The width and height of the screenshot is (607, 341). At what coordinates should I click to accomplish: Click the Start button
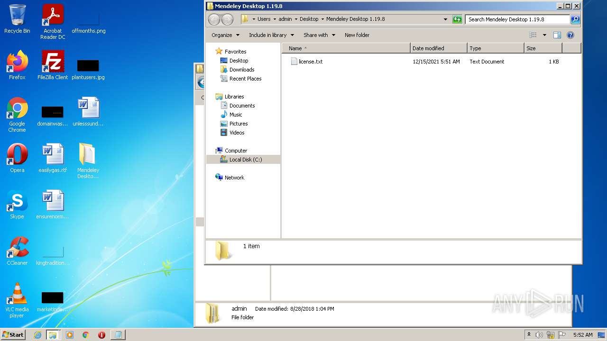13,334
